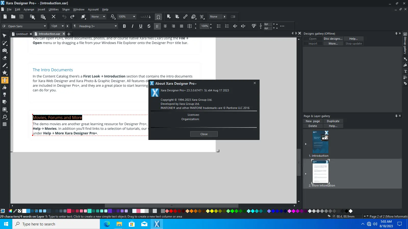Click the Redo arrow icon
This screenshot has width=408, height=229.
tap(72, 17)
